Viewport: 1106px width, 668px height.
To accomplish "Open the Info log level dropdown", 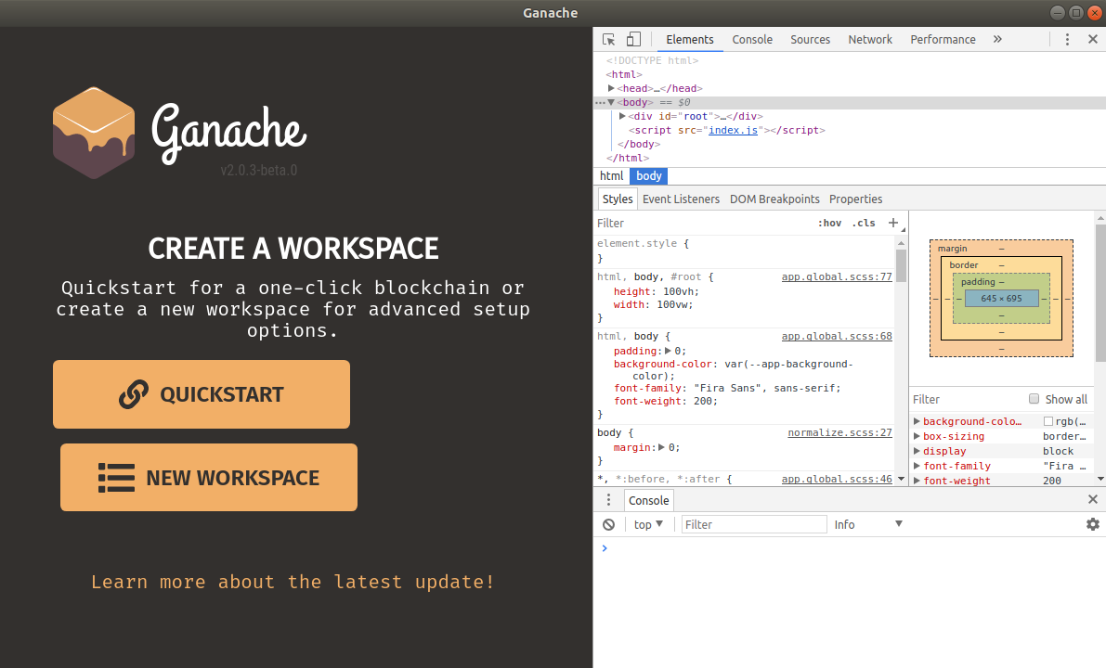I will [868, 524].
